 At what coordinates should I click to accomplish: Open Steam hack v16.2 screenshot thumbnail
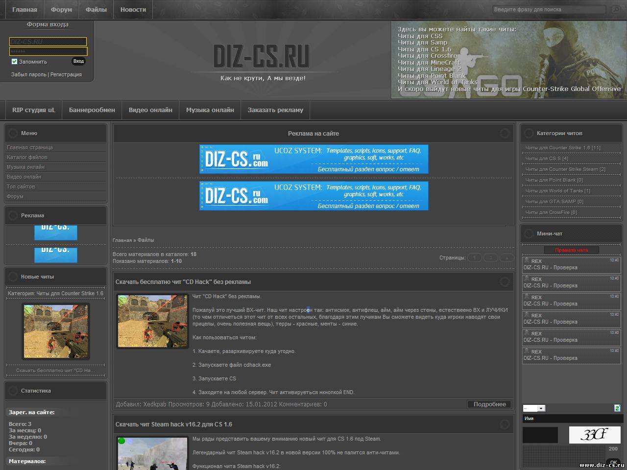[152, 453]
